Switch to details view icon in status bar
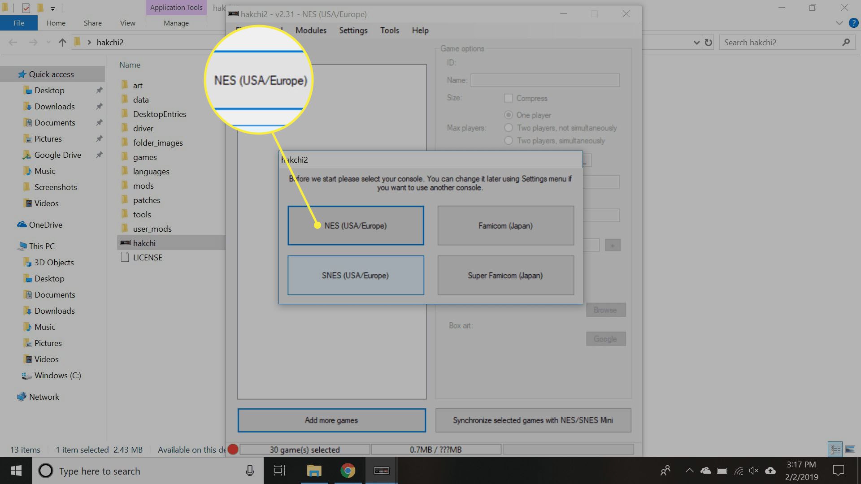Screen dimensions: 861x484 [835, 449]
